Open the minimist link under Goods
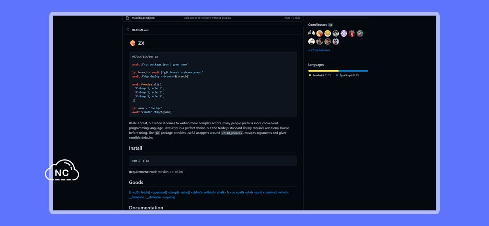489x226 pixels. click(271, 192)
